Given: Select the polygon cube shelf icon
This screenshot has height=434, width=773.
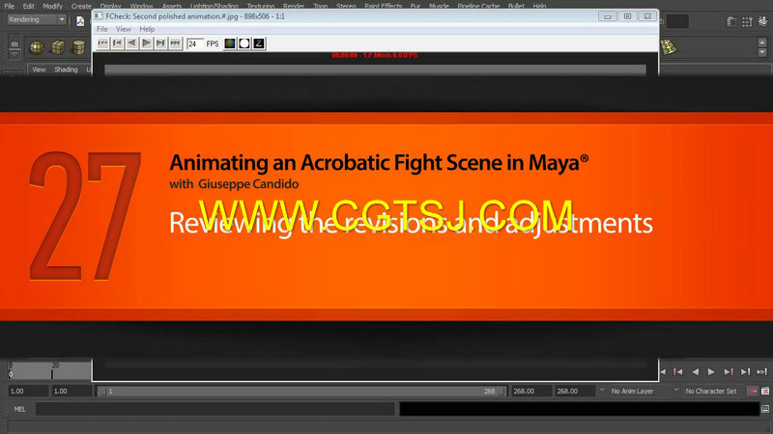Looking at the screenshot, I should [58, 47].
